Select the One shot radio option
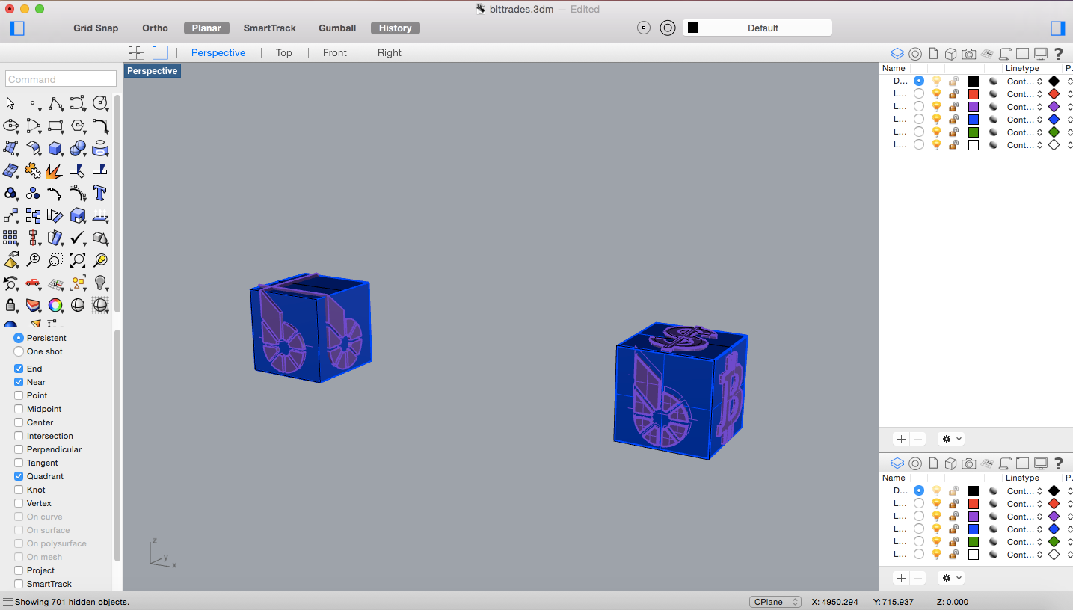This screenshot has height=610, width=1073. (19, 351)
